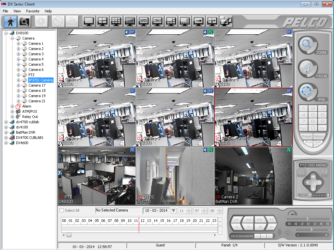Toggle M indicator on Camera 3 tile
This screenshot has height=250, width=334.
click(289, 32)
